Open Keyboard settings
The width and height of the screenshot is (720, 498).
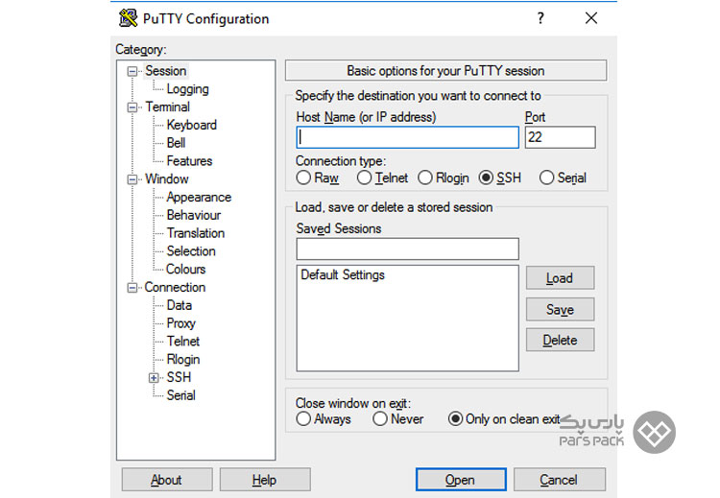click(x=191, y=125)
